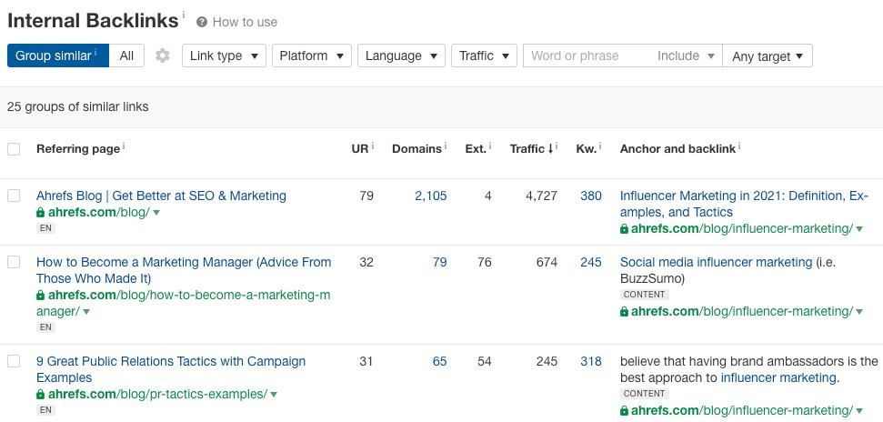Open the Link type filter dropdown
This screenshot has height=422, width=883.
tap(224, 55)
